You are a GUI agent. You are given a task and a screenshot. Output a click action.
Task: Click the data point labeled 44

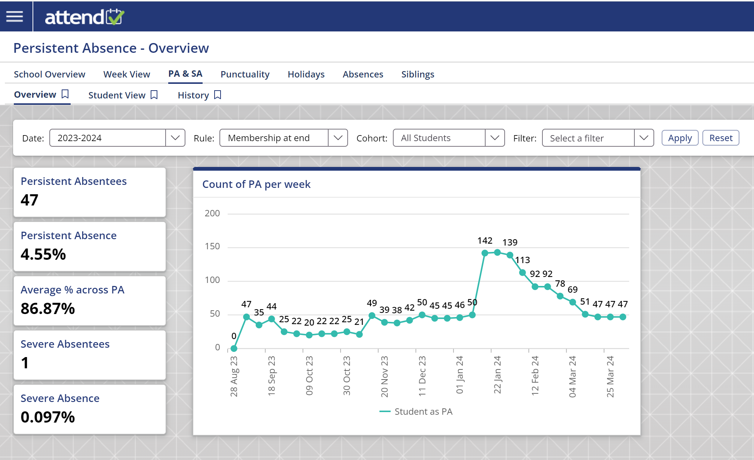pyautogui.click(x=272, y=319)
